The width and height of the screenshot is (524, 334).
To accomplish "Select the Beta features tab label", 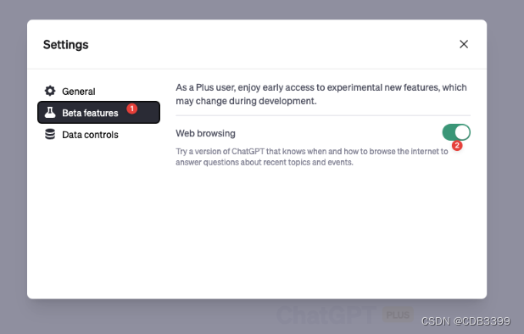I will [x=90, y=113].
